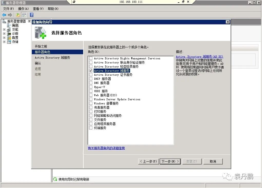Click the 功能 tree node icon
Screen dimensions: 262x188
9,29
